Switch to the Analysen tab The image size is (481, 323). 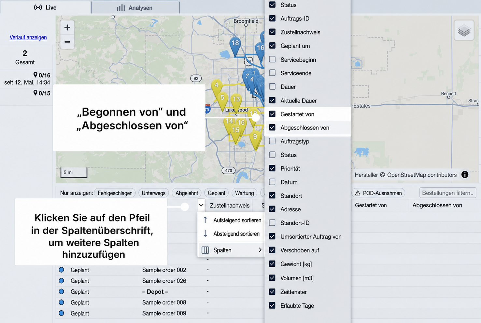(x=135, y=7)
